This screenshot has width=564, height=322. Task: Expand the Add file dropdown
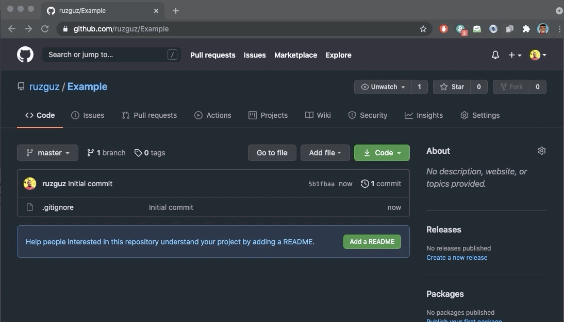[325, 153]
